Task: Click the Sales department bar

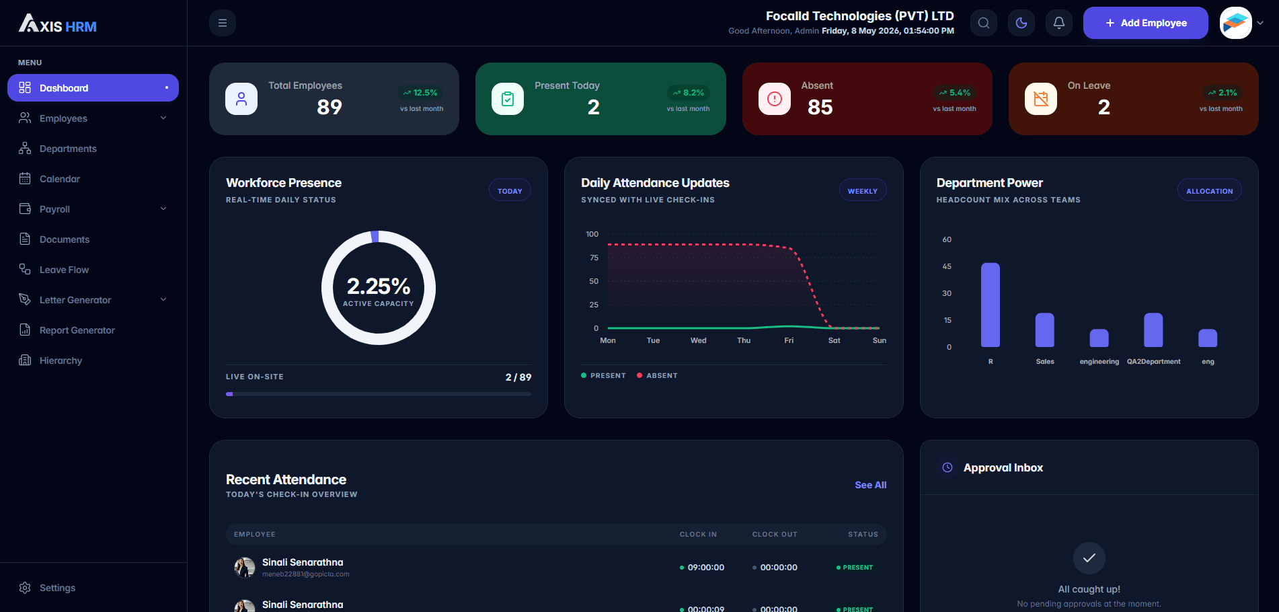Action: [x=1045, y=330]
